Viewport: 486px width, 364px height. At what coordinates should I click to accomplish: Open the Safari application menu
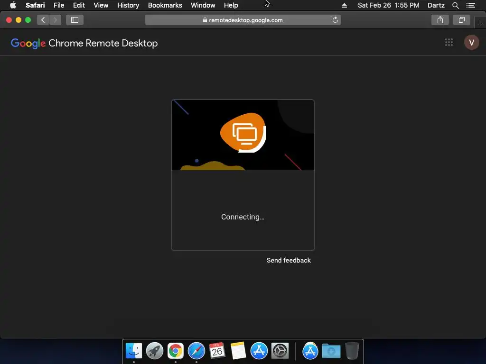(35, 5)
